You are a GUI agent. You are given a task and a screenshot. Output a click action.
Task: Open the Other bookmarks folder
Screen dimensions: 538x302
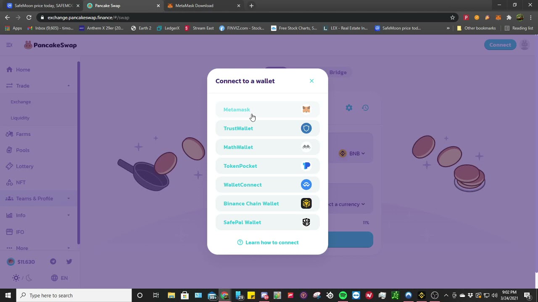point(476,28)
